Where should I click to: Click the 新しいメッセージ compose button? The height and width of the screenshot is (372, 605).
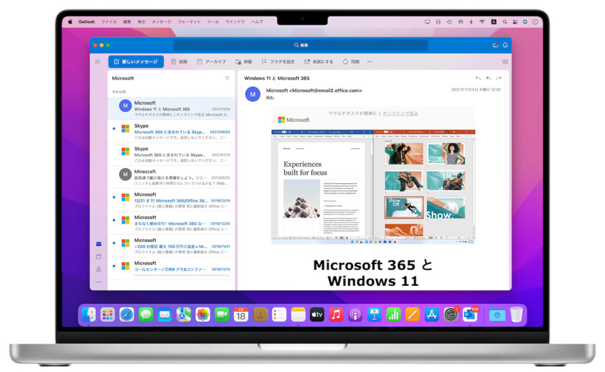pos(136,61)
